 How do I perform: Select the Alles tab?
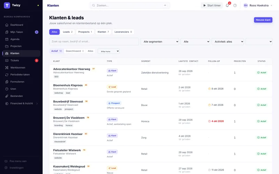54,32
